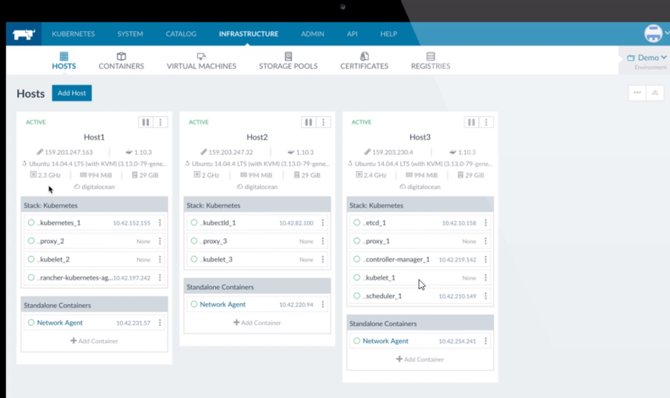This screenshot has height=398, width=670.
Task: Open actions for Host2 Network Agent
Action: coord(323,304)
